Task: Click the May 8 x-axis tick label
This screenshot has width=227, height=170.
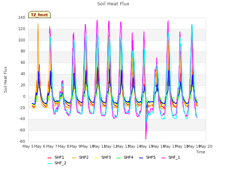Action: tap(63, 146)
